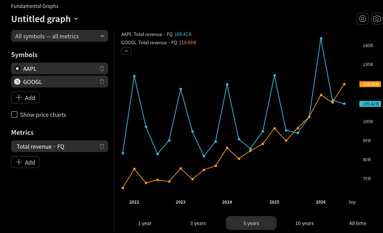Viewport: 383px width, 233px height.
Task: Delete GOOGL symbol with trash icon
Action: pos(102,82)
